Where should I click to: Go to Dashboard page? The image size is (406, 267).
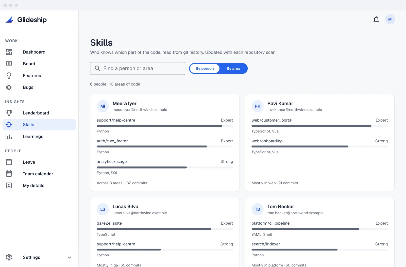[39, 52]
